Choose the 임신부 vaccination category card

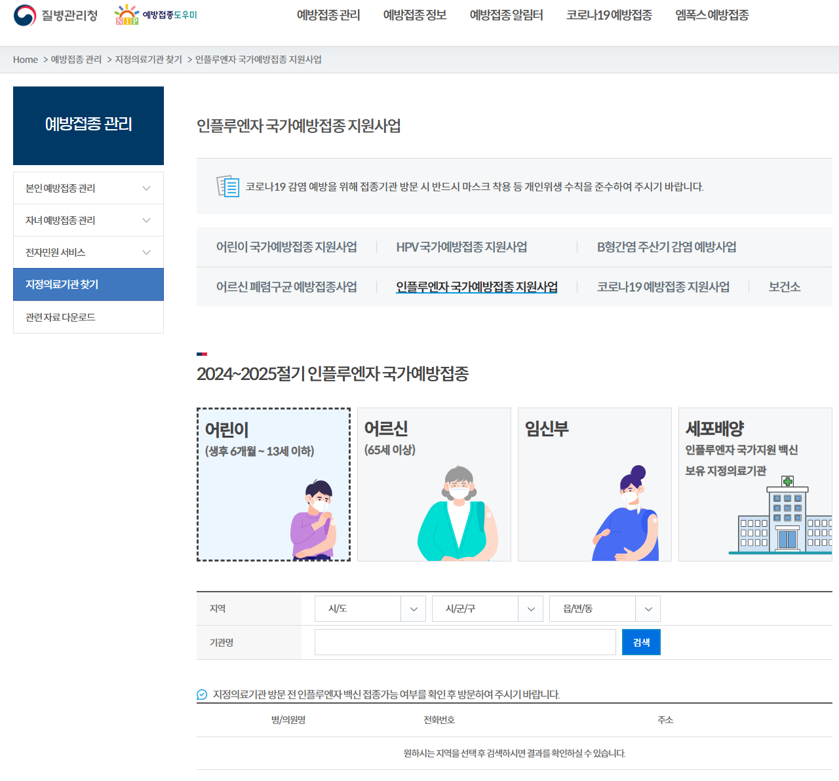coord(595,484)
